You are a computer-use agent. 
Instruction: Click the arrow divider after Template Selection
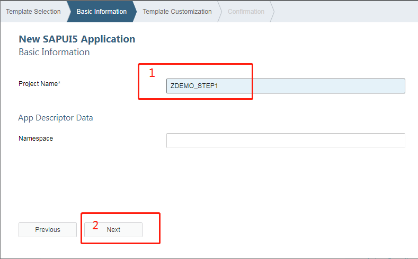click(69, 11)
